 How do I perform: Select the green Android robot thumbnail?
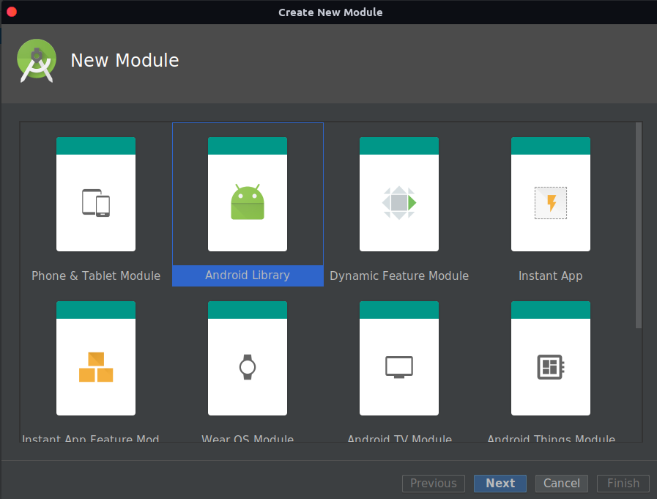click(248, 203)
